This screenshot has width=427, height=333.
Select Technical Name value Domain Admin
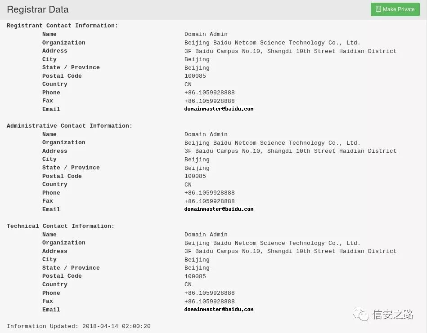click(x=206, y=234)
